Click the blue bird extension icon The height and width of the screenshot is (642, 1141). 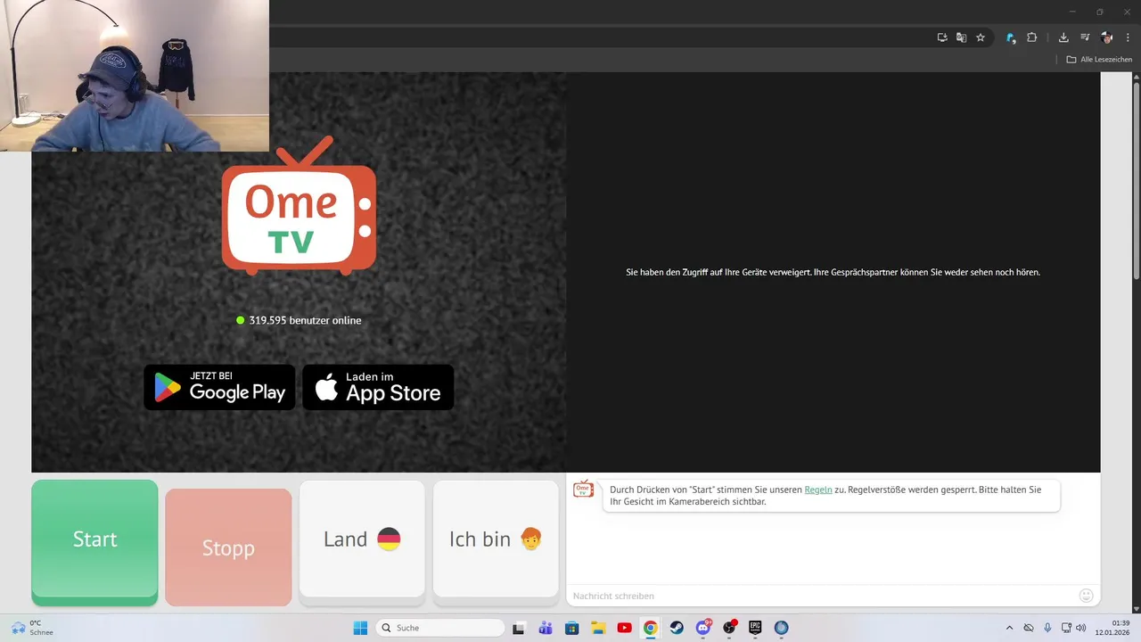pos(1010,37)
